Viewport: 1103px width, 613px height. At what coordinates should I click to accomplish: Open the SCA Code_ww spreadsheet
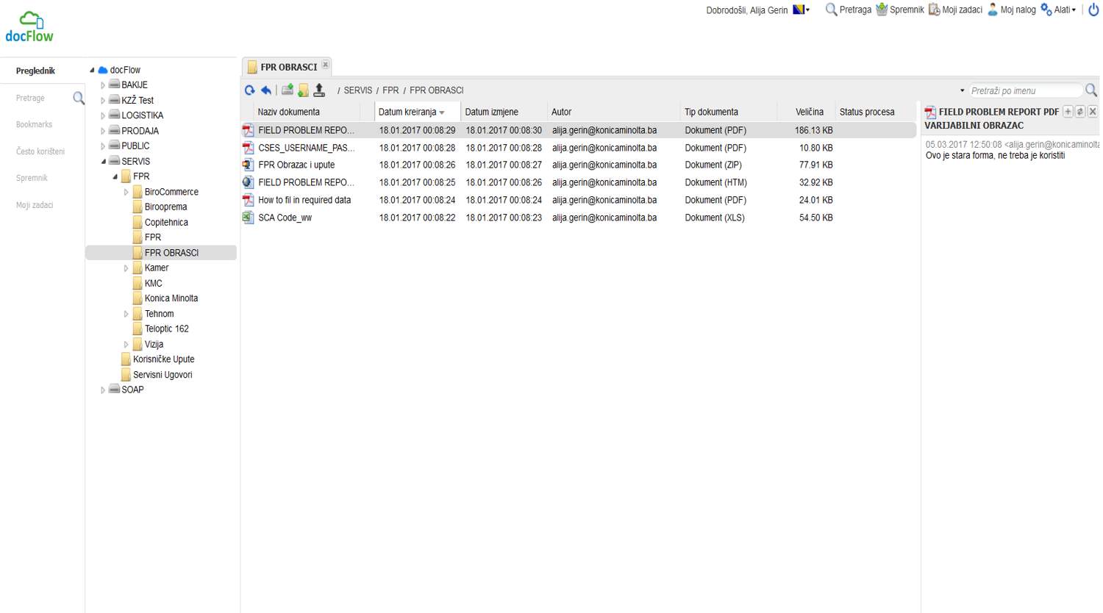(x=285, y=218)
